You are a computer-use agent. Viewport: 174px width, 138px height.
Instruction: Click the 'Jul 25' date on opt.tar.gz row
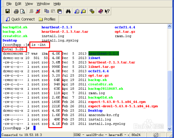[x=68, y=75]
